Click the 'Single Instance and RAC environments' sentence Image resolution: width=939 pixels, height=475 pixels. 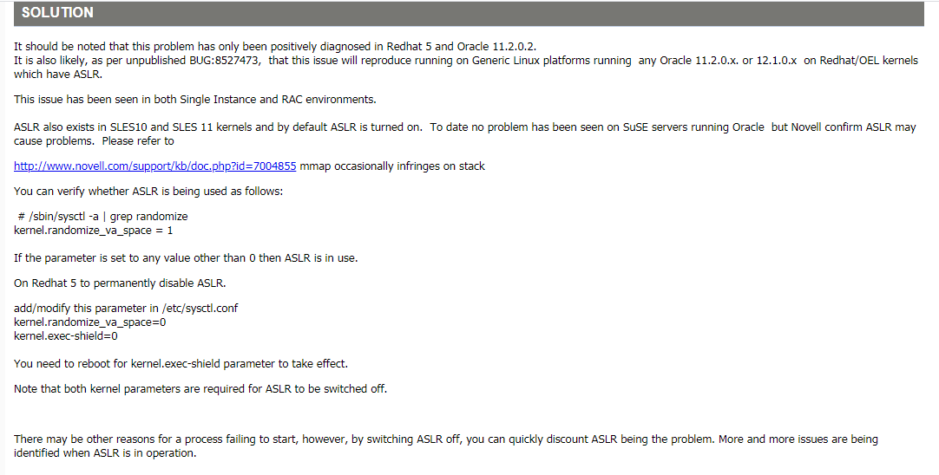click(195, 100)
